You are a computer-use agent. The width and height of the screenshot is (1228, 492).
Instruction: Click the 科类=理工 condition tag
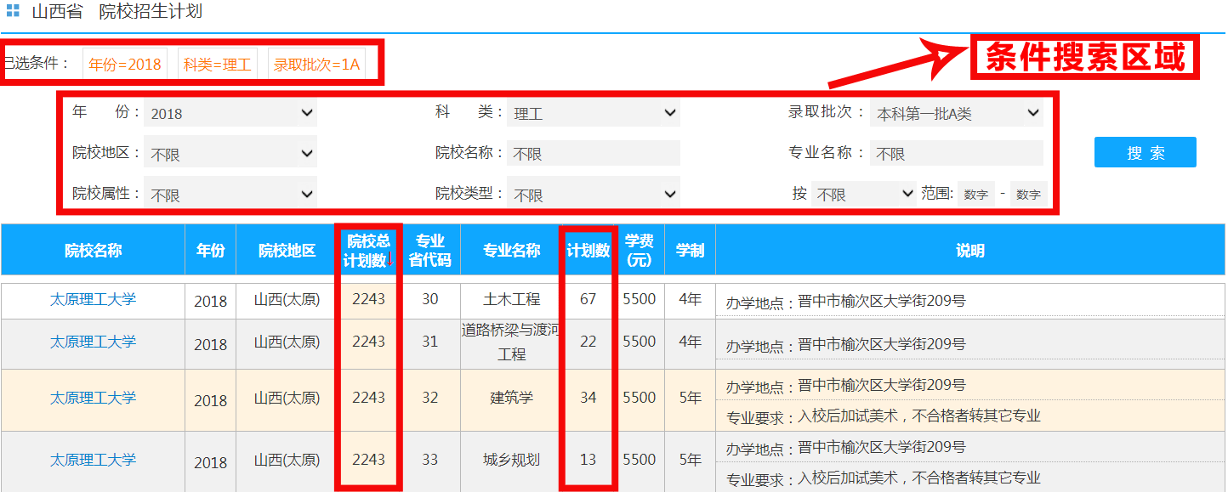click(x=218, y=65)
